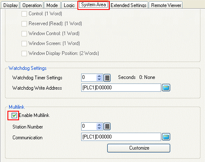Screen dimensions: 205x162
Task: Click the Communication address input field
Action: click(x=121, y=137)
